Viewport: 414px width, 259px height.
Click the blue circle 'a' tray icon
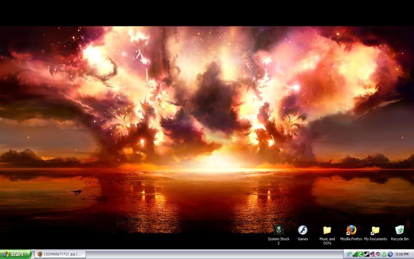(x=390, y=254)
